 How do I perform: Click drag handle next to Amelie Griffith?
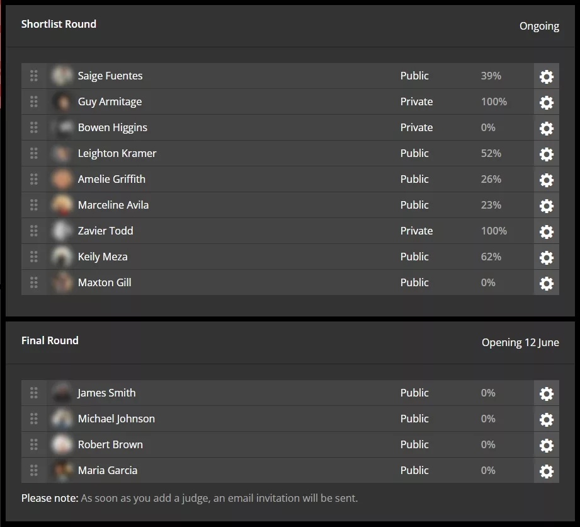(x=34, y=179)
